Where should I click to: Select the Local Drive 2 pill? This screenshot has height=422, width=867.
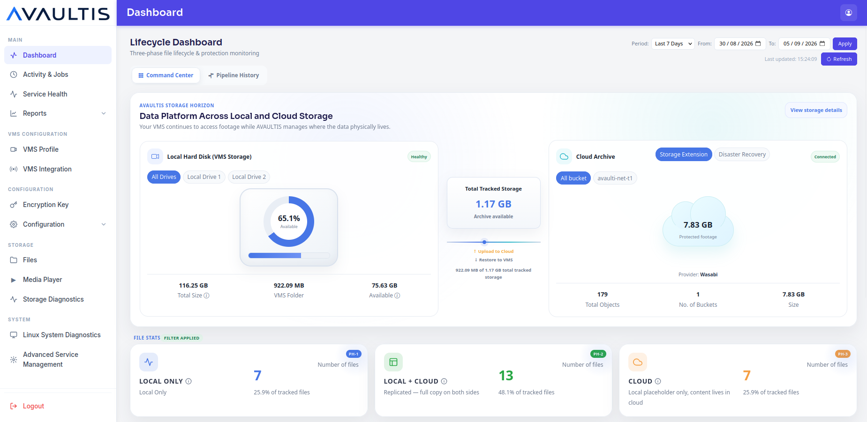(x=249, y=177)
